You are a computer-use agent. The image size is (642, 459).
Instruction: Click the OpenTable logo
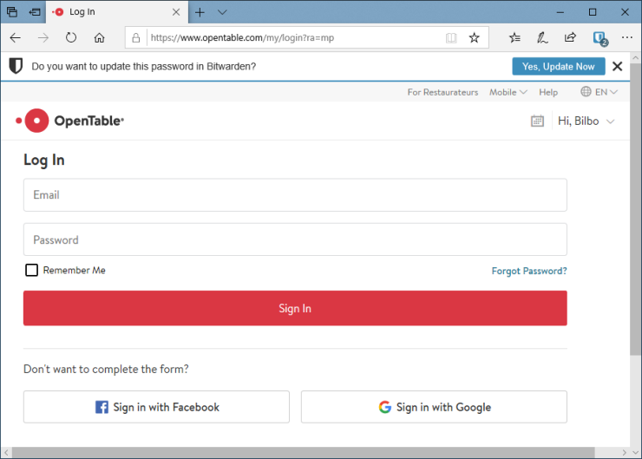point(69,121)
